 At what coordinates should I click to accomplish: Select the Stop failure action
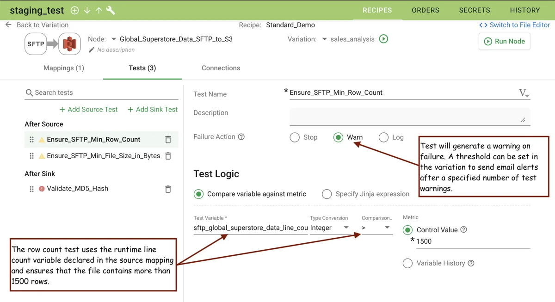click(x=295, y=137)
